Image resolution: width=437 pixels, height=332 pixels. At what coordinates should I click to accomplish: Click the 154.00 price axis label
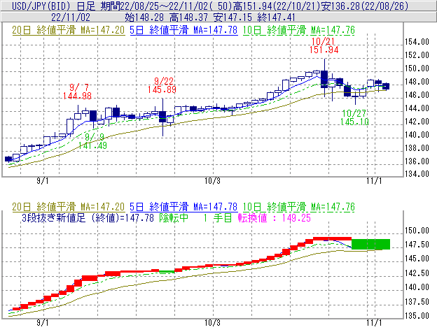[417, 42]
